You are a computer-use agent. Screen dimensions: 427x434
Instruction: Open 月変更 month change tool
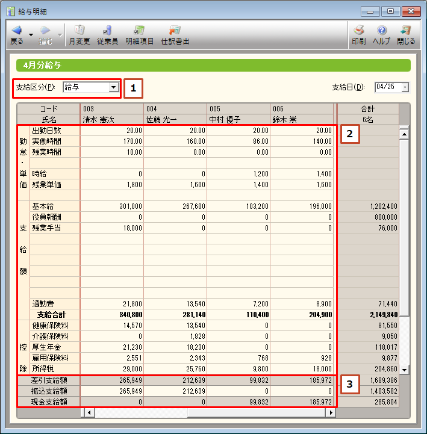click(x=79, y=31)
